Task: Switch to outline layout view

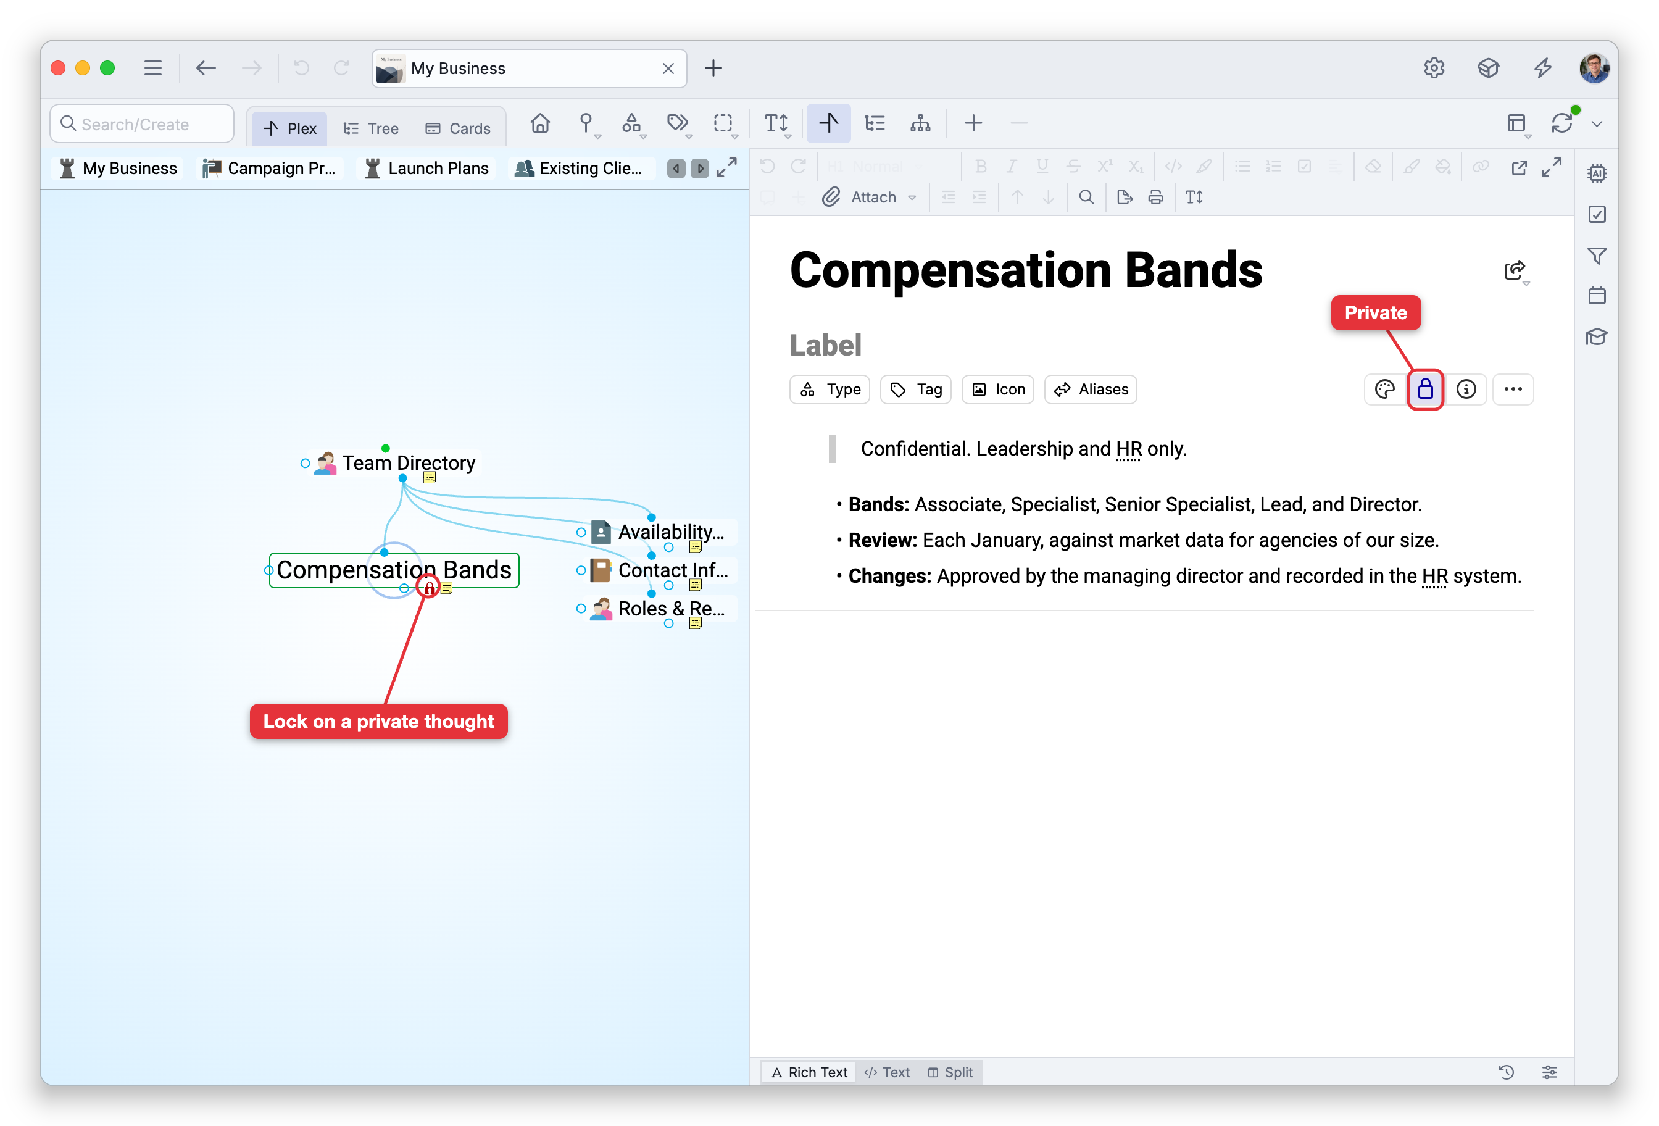Action: coord(875,123)
